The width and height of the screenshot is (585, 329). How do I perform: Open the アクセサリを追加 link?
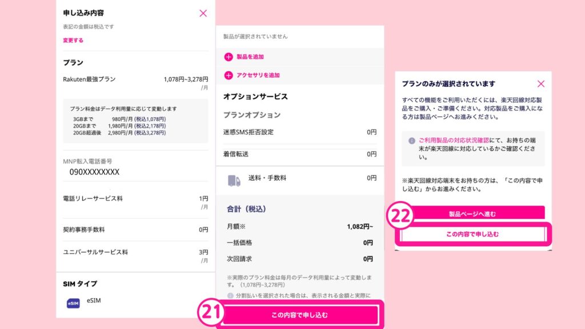[x=258, y=75]
